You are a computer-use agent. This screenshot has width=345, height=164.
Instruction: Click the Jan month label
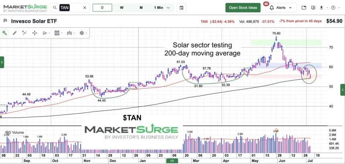point(142,161)
